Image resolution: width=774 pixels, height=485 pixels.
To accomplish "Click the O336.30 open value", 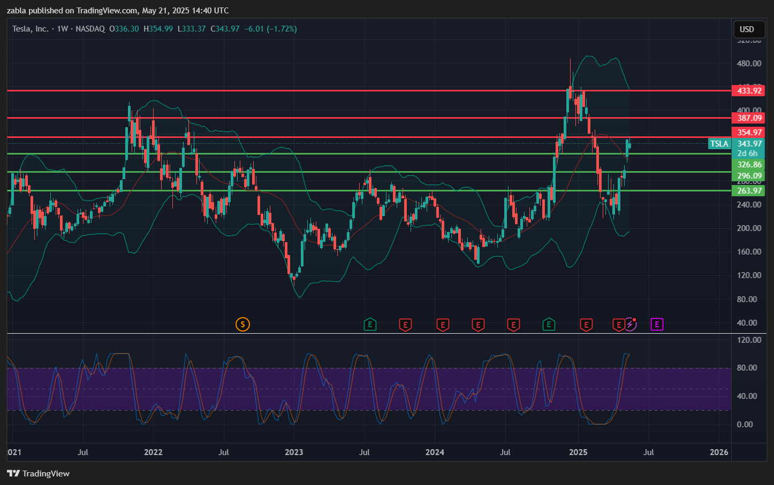I will 124,29.
